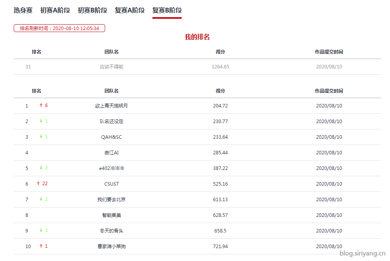390x261 pixels.
Task: Click the green down arrow beside rank 2
Action: pyautogui.click(x=41, y=121)
